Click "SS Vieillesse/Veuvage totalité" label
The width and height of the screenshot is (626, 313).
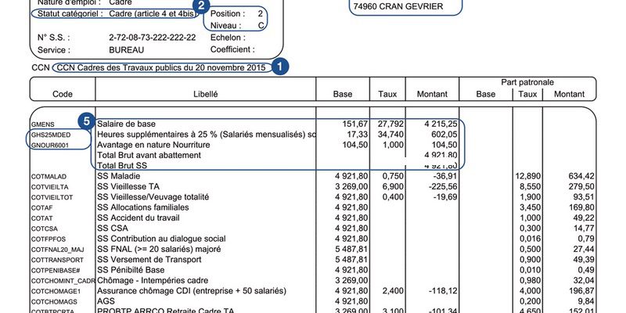[153, 197]
